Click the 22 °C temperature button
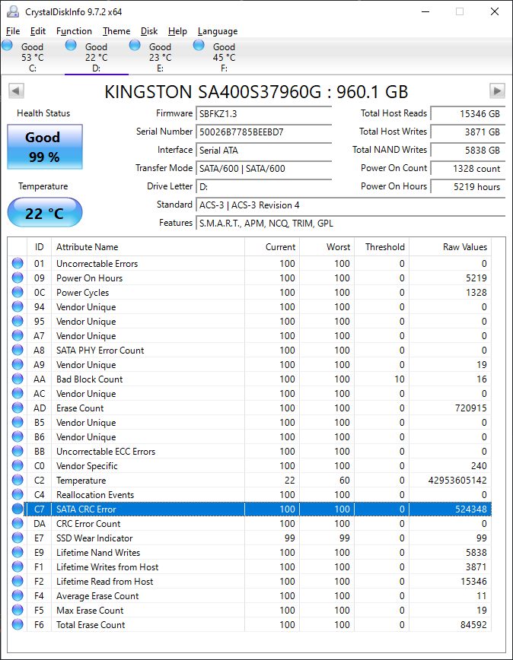Viewport: 513px width, 660px height. (45, 213)
